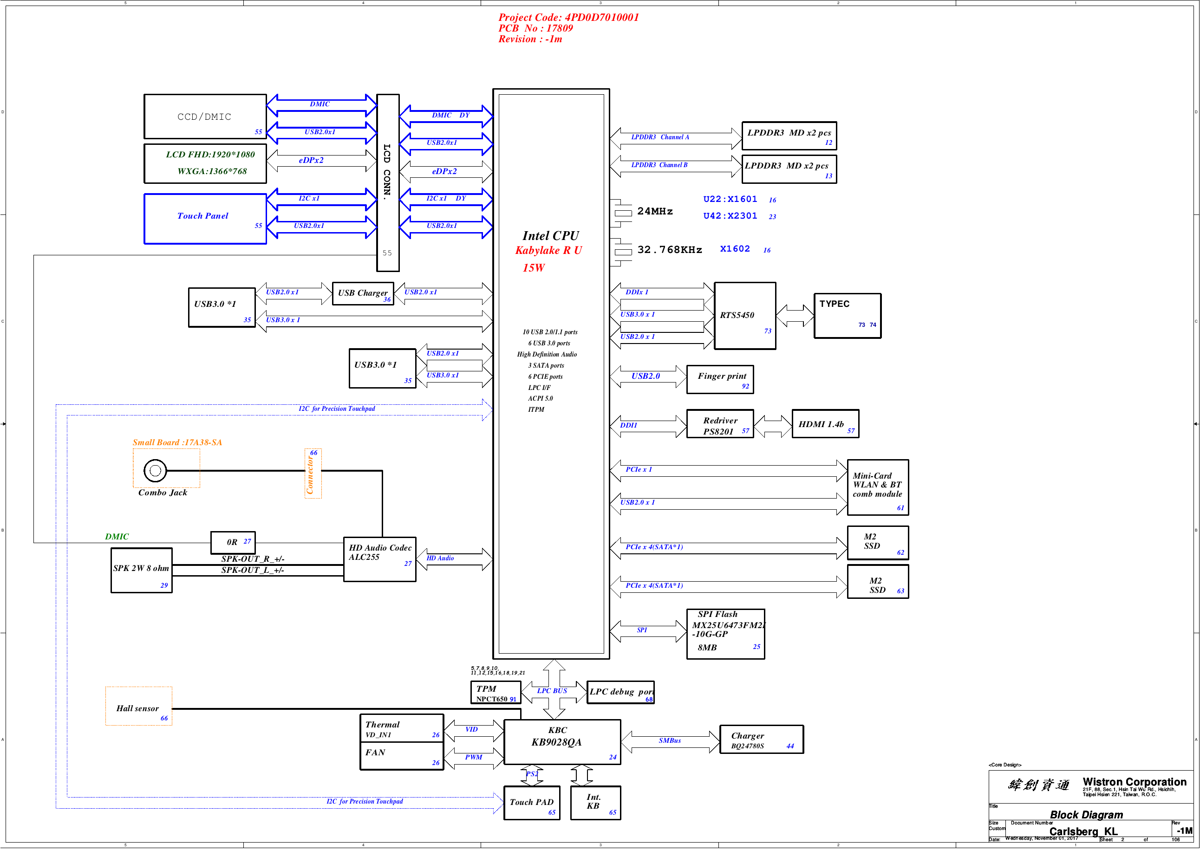Screen dimensions: 1200x850
Task: Click the Combo Jack circle symbol
Action: coord(156,471)
